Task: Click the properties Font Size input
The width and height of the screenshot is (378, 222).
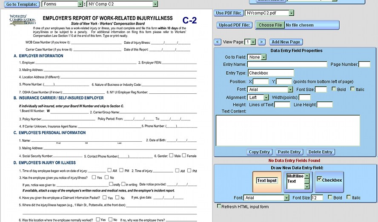Action: (321, 90)
